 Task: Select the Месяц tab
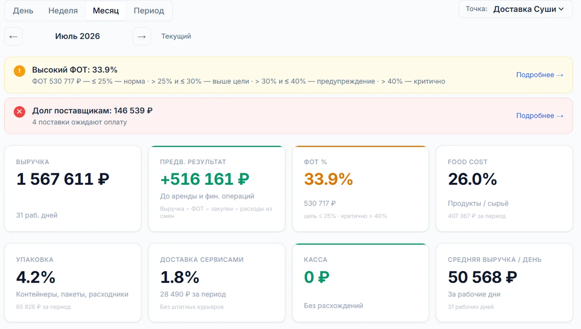pyautogui.click(x=106, y=11)
